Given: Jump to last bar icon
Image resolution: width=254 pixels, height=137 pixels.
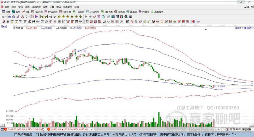Looking at the screenshot, I should tap(46, 17).
